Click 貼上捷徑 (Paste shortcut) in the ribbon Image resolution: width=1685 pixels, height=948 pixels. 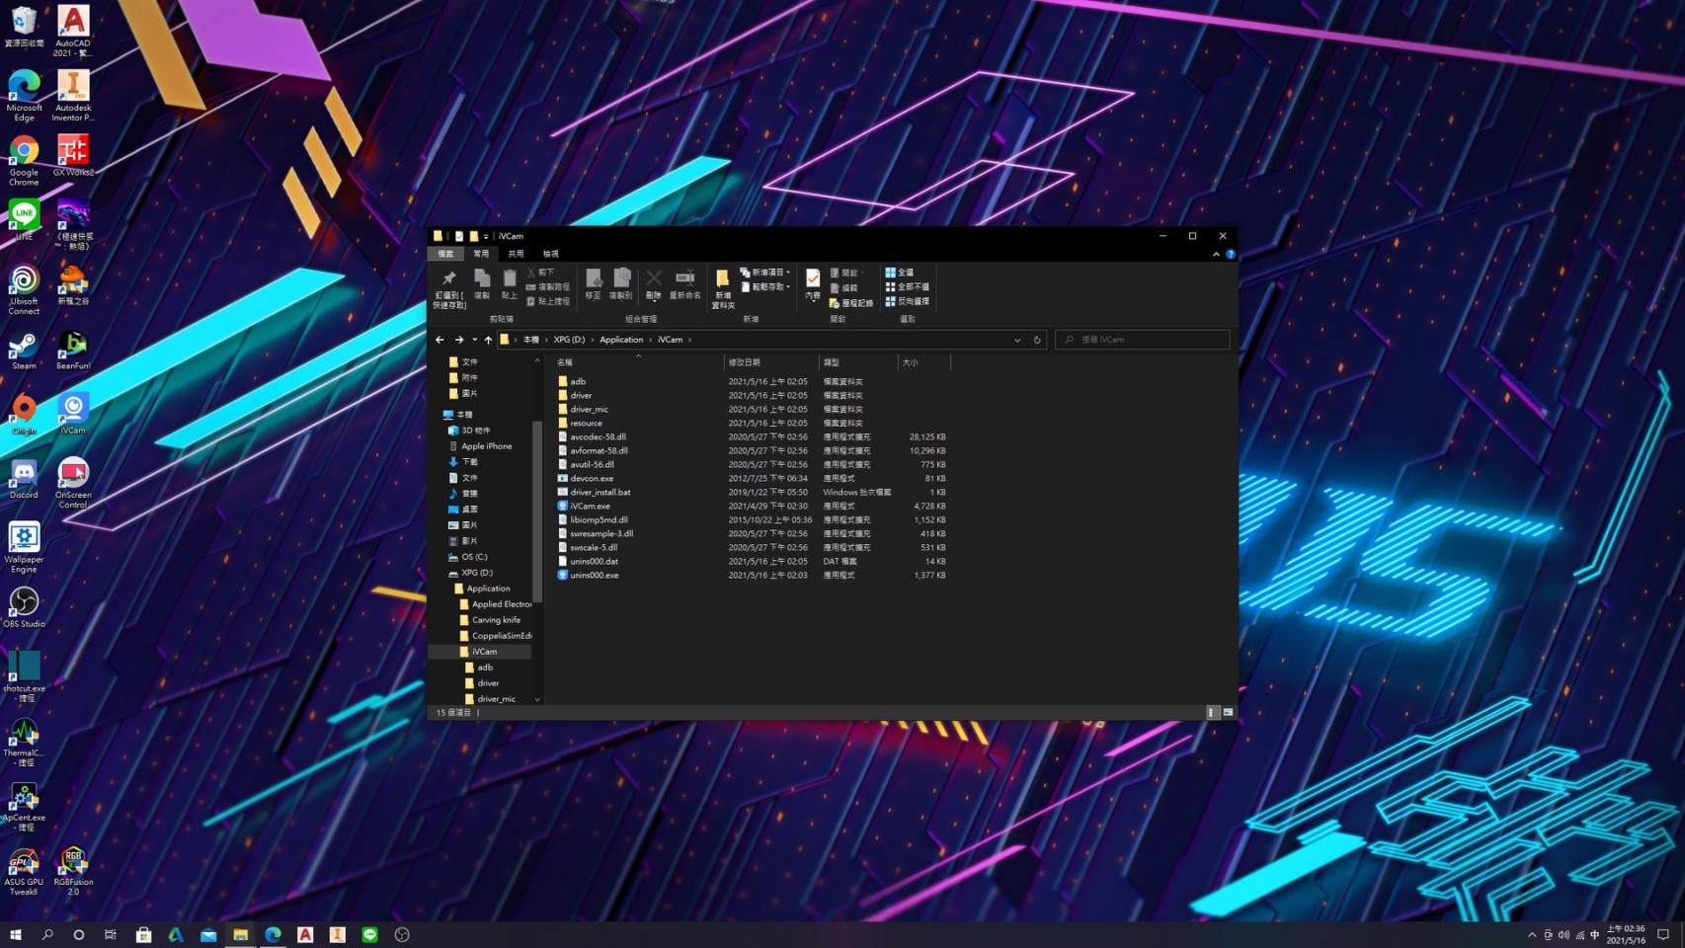coord(548,301)
